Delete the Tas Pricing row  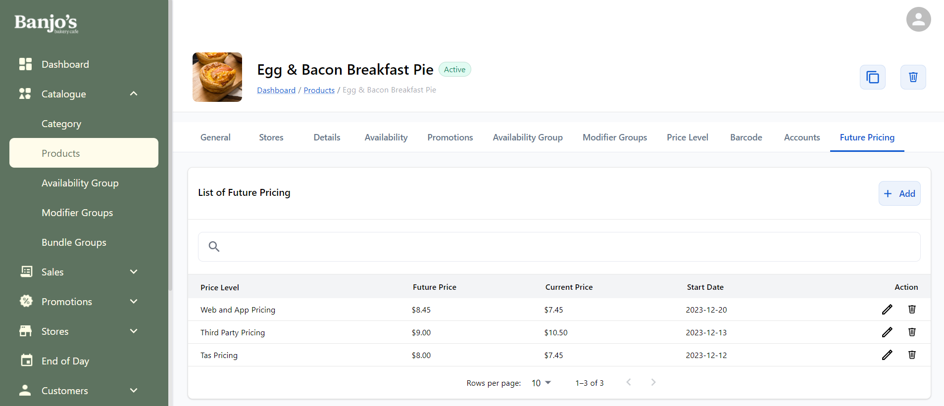tap(912, 355)
